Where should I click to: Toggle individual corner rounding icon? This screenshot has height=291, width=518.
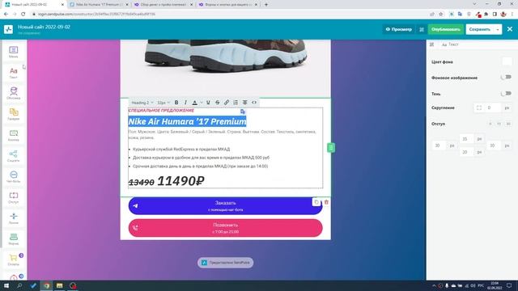point(479,108)
